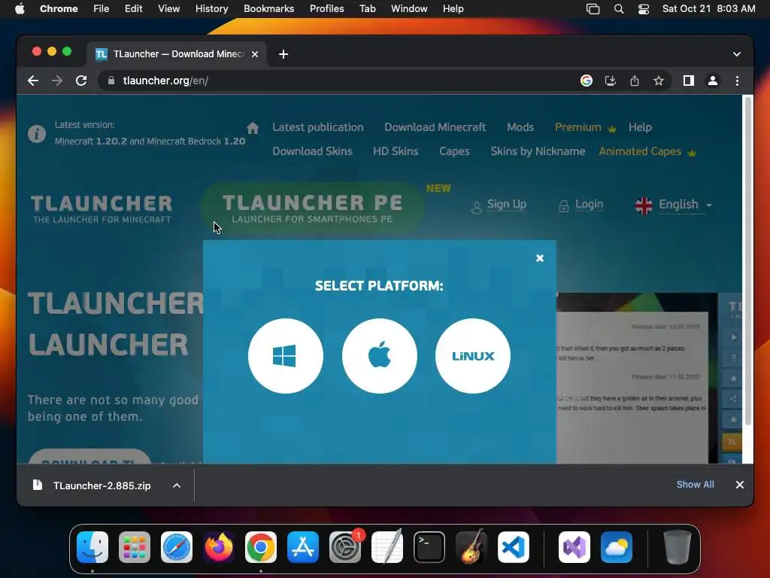Open Download Minecraft link
The width and height of the screenshot is (770, 578).
click(435, 127)
